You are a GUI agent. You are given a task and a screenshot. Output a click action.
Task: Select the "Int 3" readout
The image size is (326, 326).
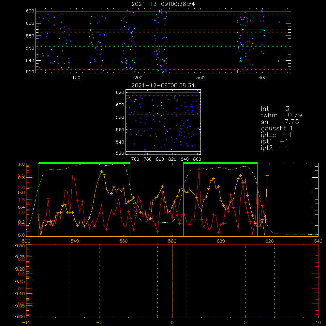point(275,109)
